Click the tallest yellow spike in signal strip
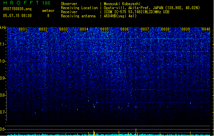The width and height of the screenshot is (214, 136). coord(136,132)
